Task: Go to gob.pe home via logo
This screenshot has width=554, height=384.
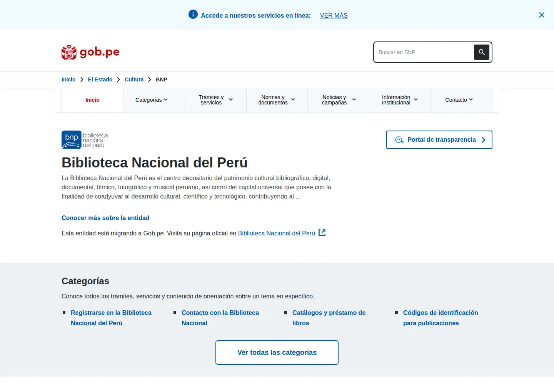Action: [90, 52]
